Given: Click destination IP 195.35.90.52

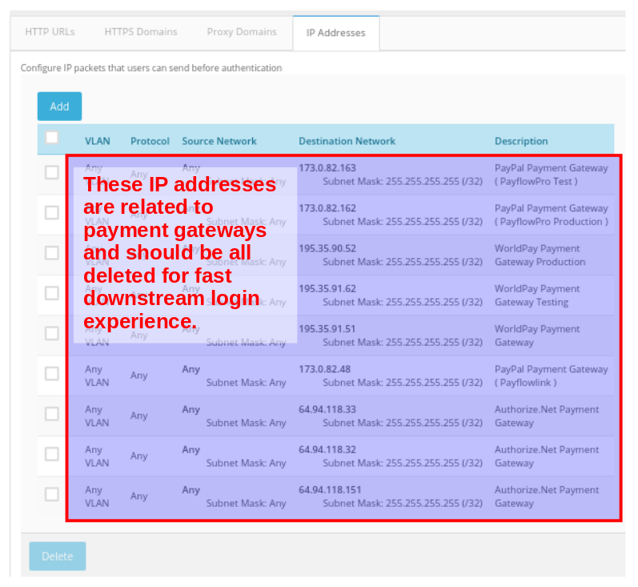Looking at the screenshot, I should (327, 249).
